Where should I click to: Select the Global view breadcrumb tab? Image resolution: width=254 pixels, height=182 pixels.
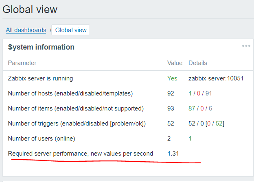(x=71, y=30)
